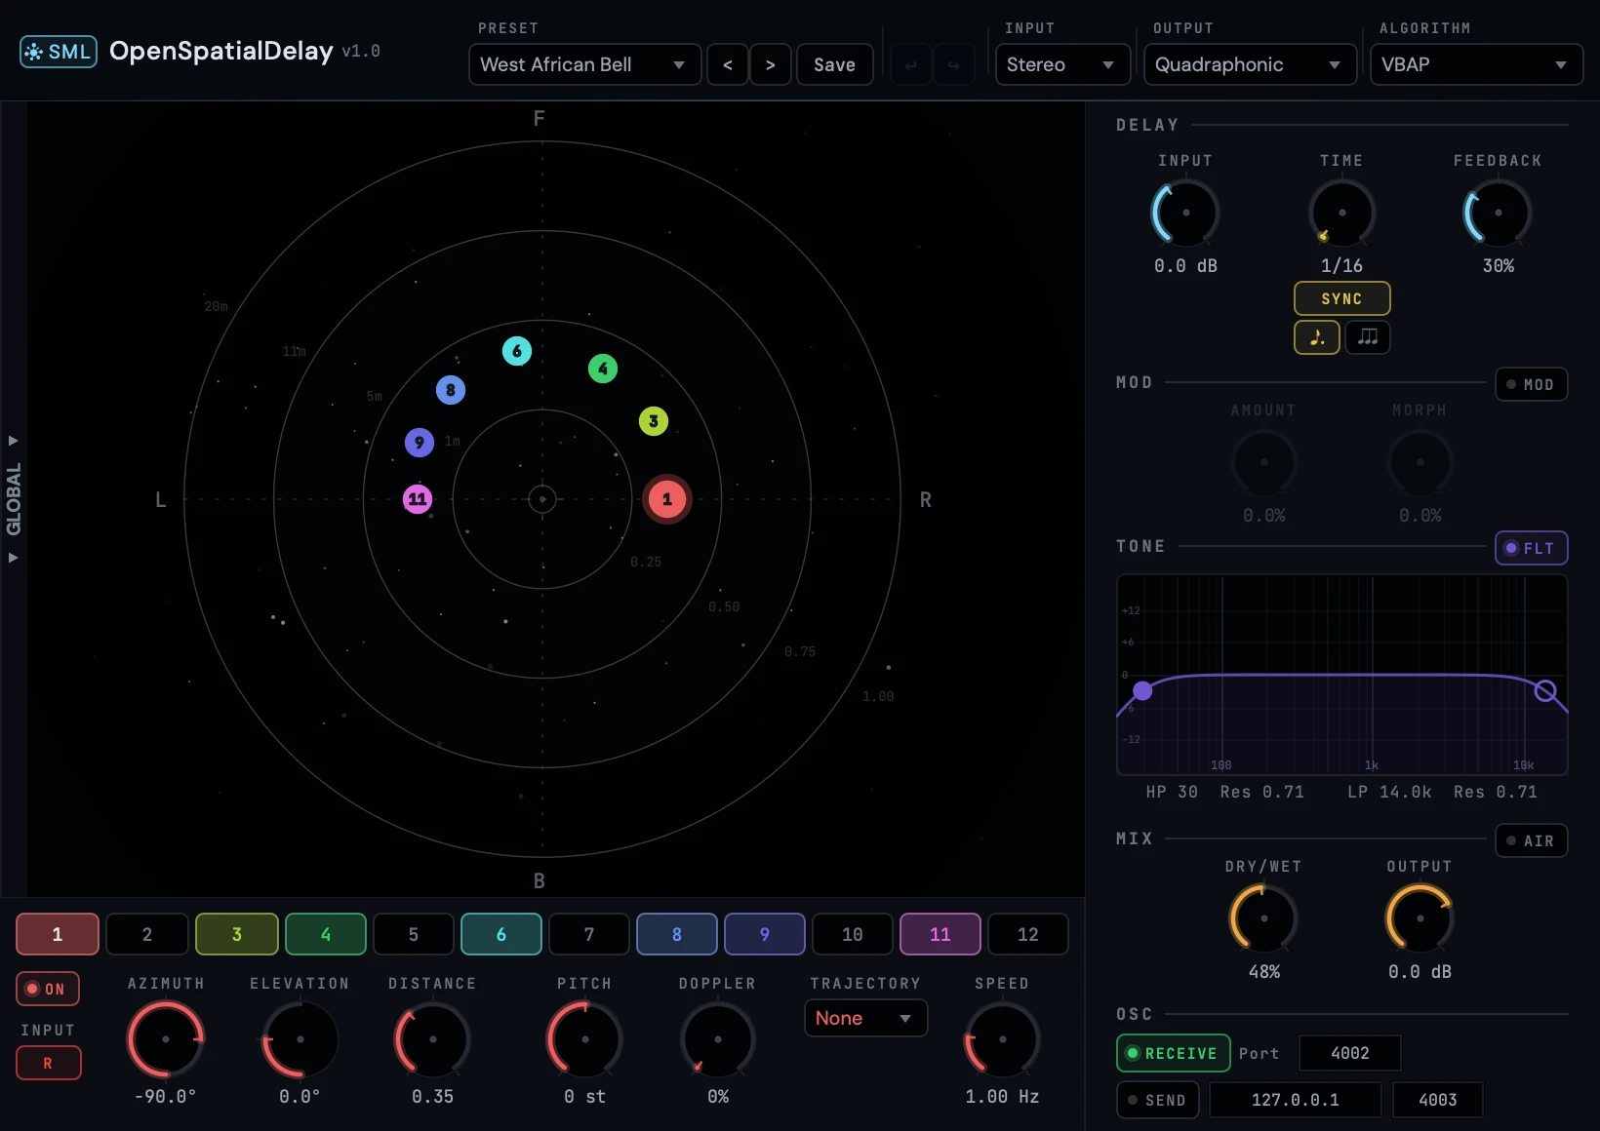Select source node 3 in the spatial field
Screen dimensions: 1600x1131
tap(654, 421)
